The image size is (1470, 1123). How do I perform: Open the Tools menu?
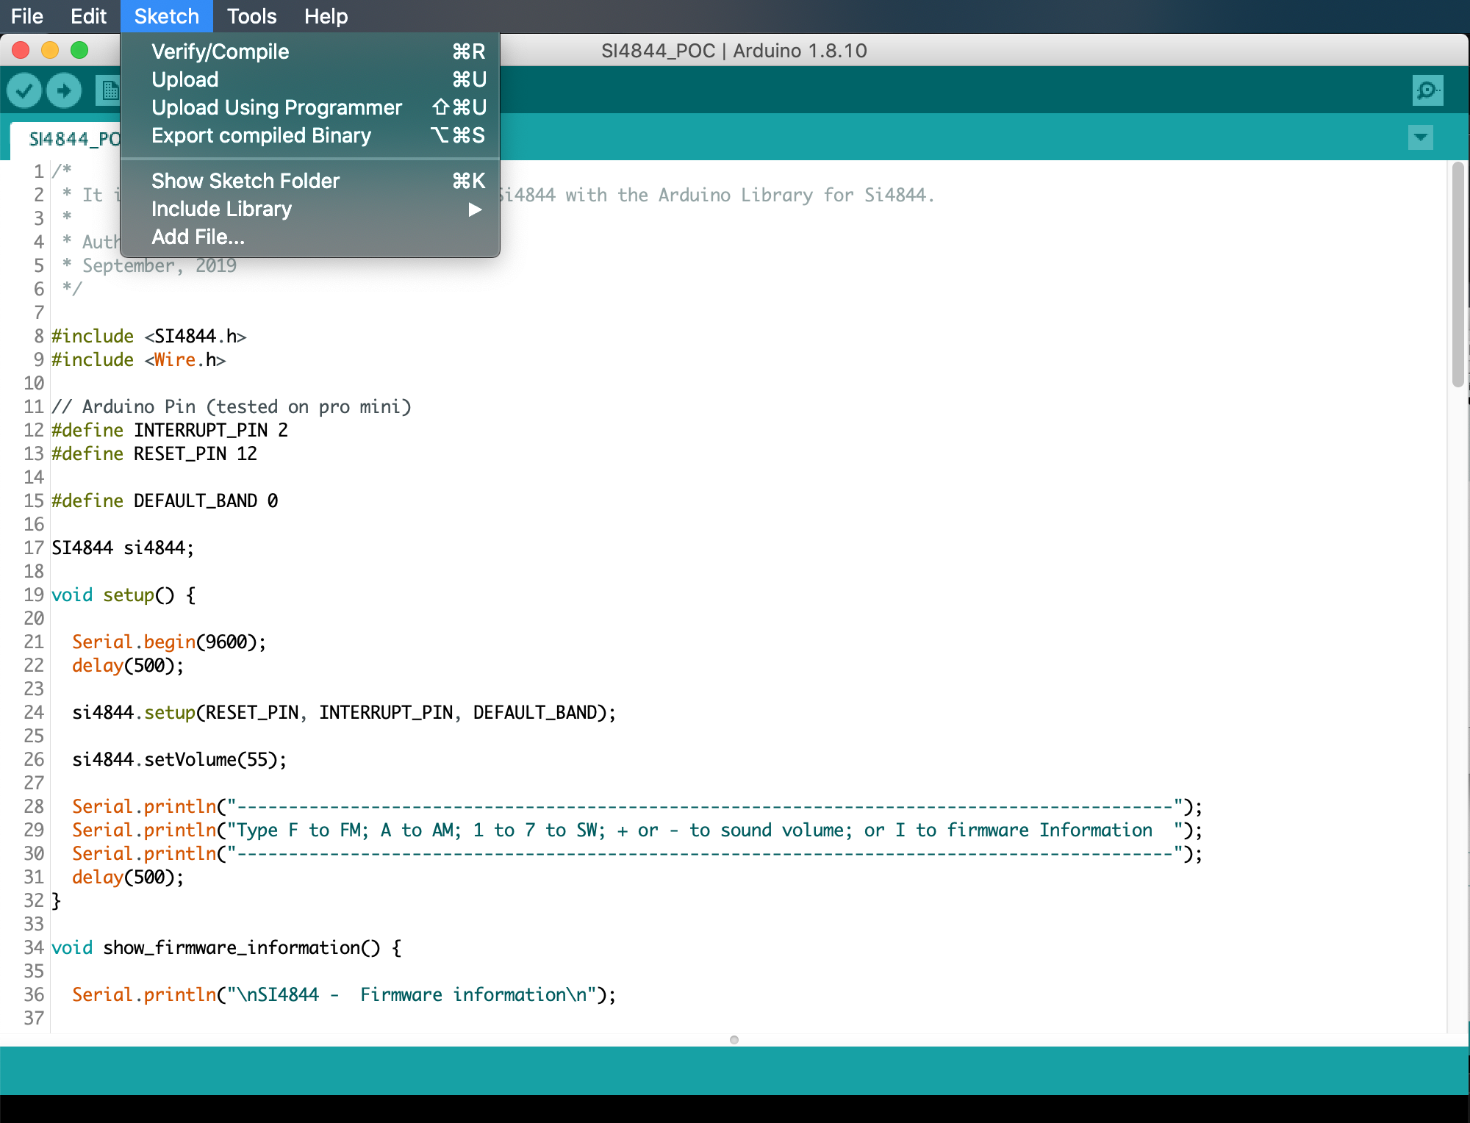pos(251,16)
